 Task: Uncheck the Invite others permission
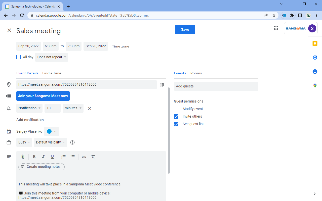click(x=176, y=117)
